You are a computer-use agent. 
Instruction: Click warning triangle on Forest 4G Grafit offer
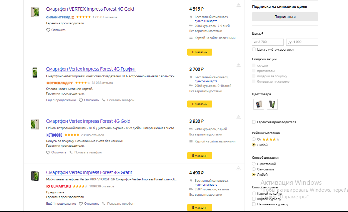click(239, 168)
